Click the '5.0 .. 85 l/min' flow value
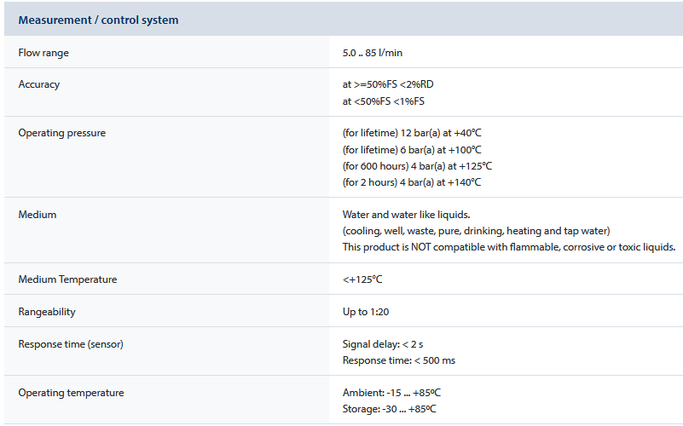683x426 pixels. pyautogui.click(x=372, y=53)
